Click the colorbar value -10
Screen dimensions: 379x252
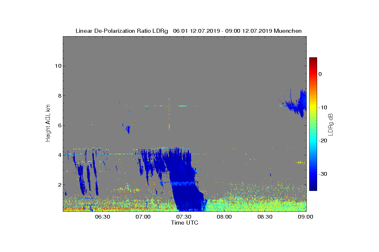[x=322, y=107]
